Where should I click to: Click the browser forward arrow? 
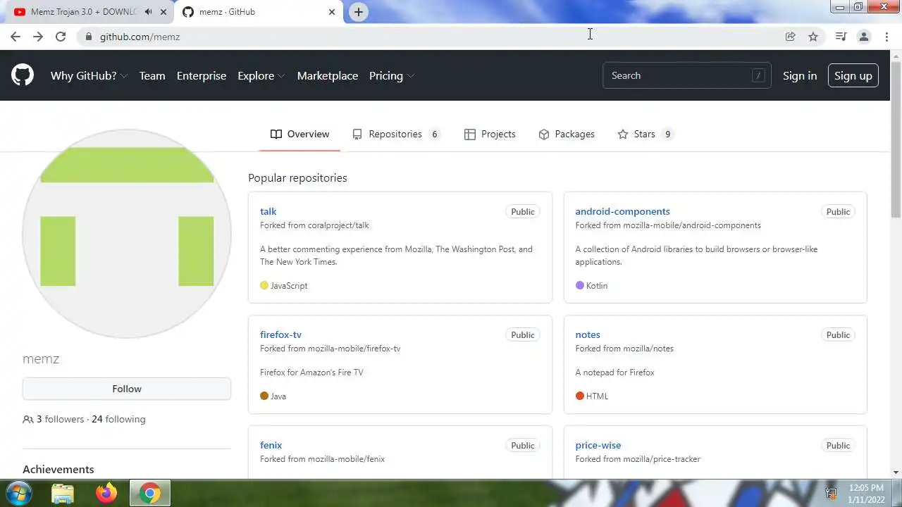click(38, 37)
